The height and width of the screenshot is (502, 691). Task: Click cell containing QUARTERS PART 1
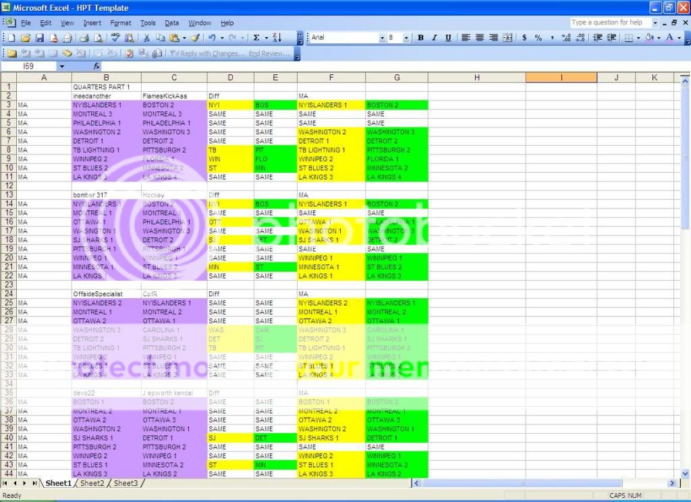(106, 87)
